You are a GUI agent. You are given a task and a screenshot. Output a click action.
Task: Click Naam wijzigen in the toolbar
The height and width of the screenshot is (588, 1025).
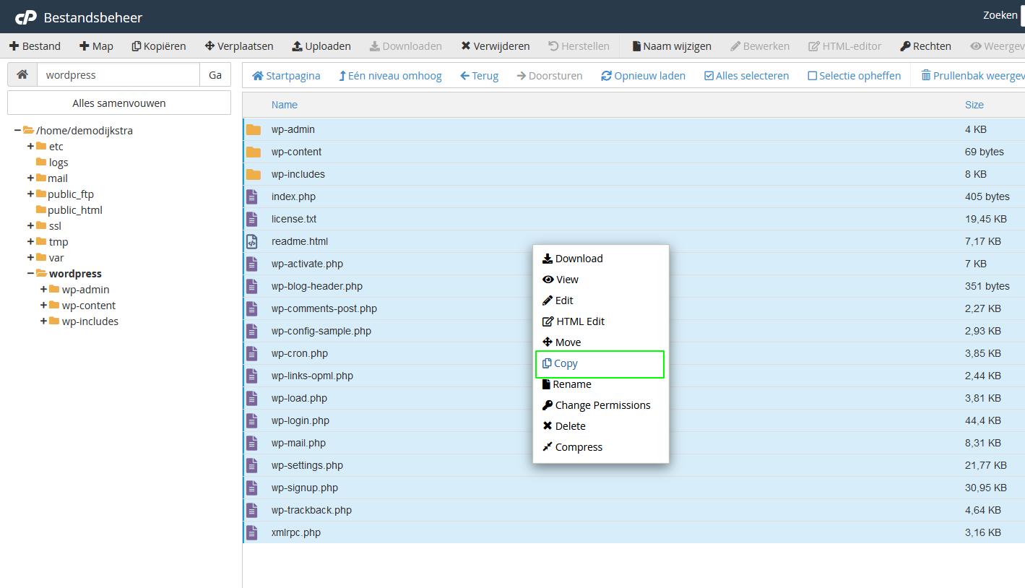pos(672,46)
